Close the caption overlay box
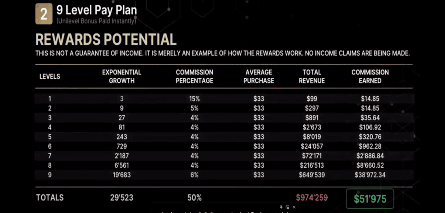The height and width of the screenshot is (213, 445). coord(294,207)
